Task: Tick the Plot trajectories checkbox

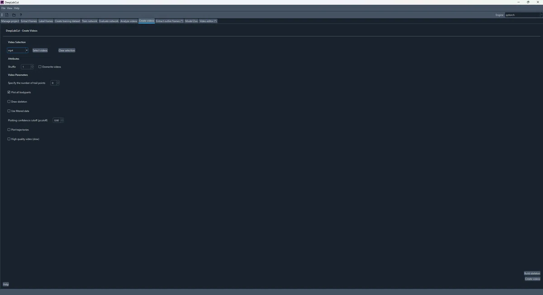Action: pyautogui.click(x=9, y=130)
